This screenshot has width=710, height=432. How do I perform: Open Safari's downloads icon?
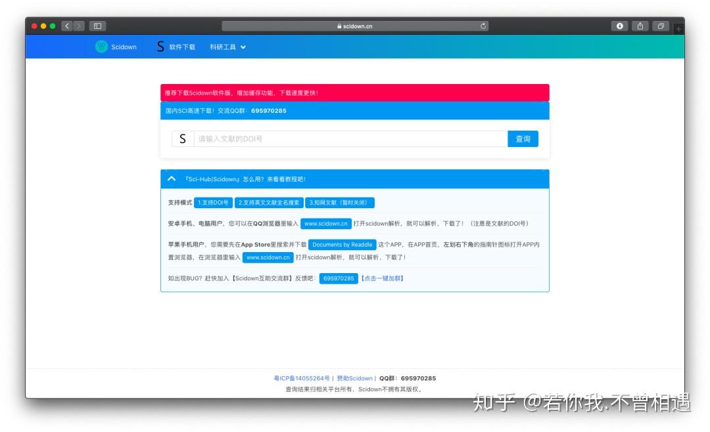619,26
